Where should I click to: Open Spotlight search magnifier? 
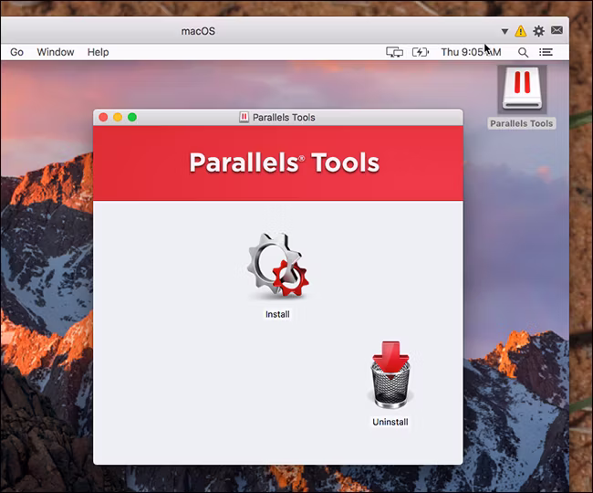pos(523,52)
